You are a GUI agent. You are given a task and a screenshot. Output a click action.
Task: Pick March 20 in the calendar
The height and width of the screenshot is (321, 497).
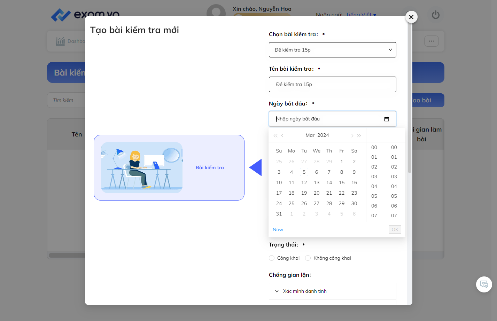[317, 193]
